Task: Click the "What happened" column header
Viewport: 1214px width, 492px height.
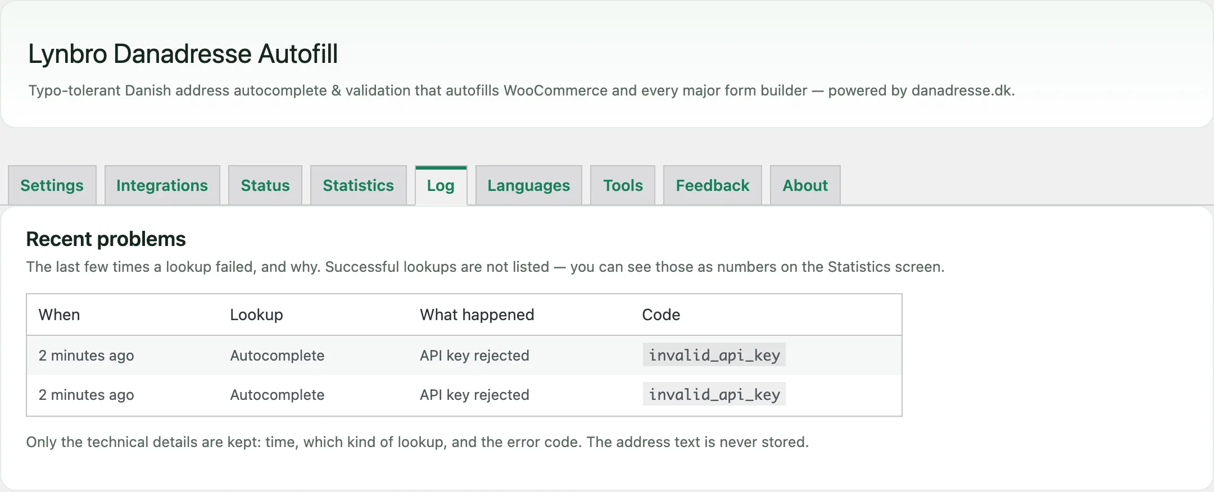Action: (x=477, y=315)
